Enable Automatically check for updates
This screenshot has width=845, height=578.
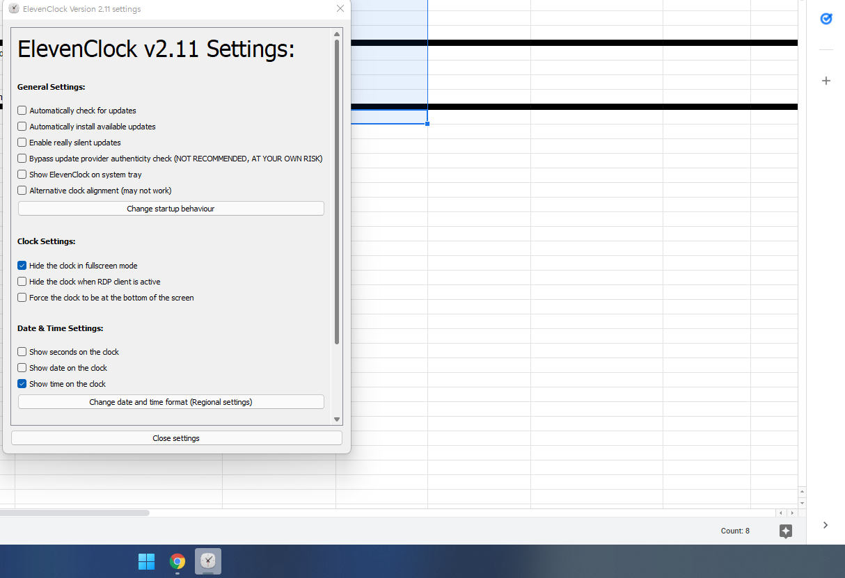pos(22,110)
